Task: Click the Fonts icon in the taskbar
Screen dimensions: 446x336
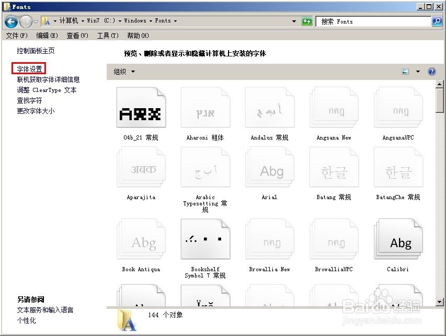Action: (x=127, y=323)
